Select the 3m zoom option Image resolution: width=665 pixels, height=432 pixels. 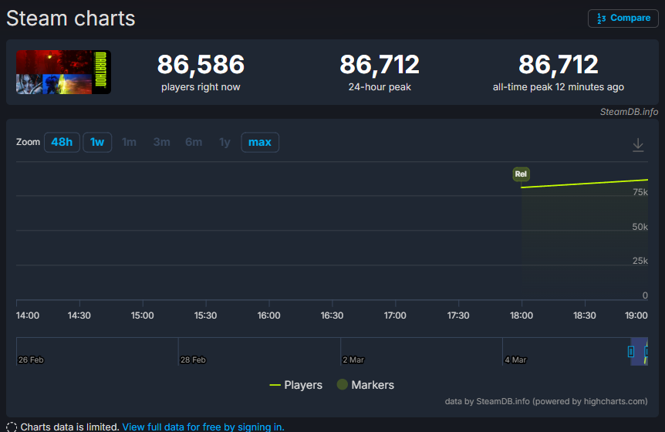click(x=161, y=142)
